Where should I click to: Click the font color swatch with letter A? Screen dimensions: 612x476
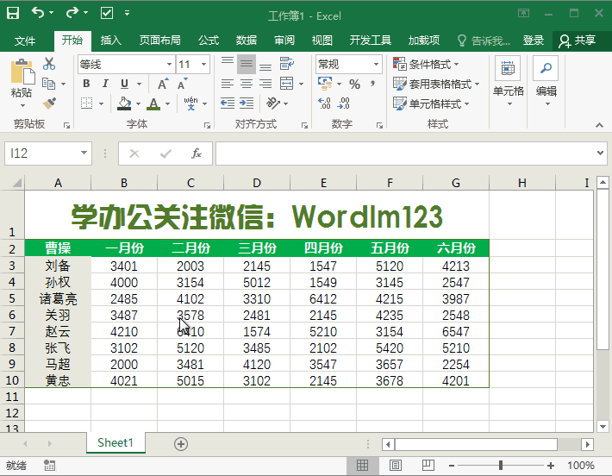(153, 103)
